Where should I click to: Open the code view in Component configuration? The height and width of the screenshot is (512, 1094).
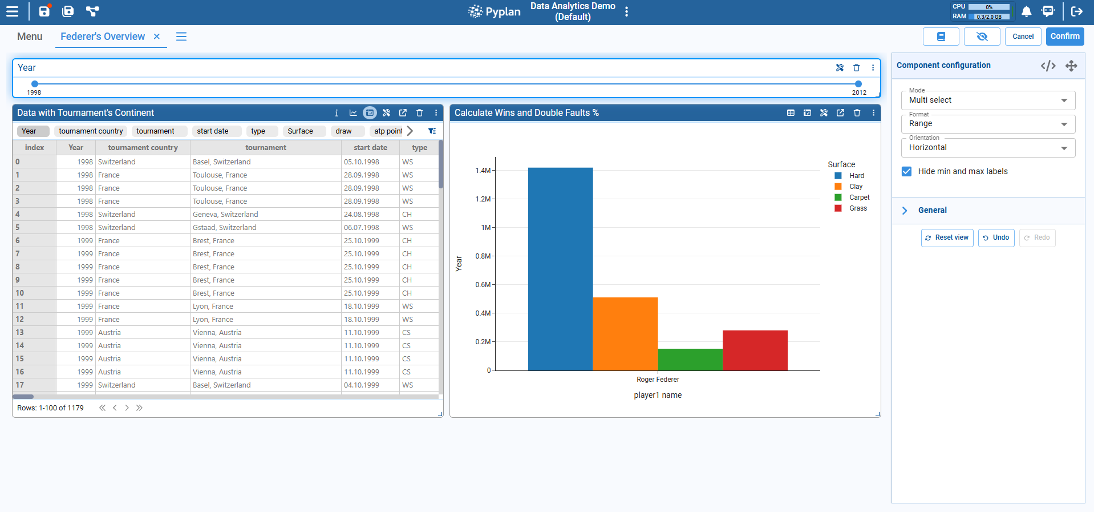[1048, 66]
